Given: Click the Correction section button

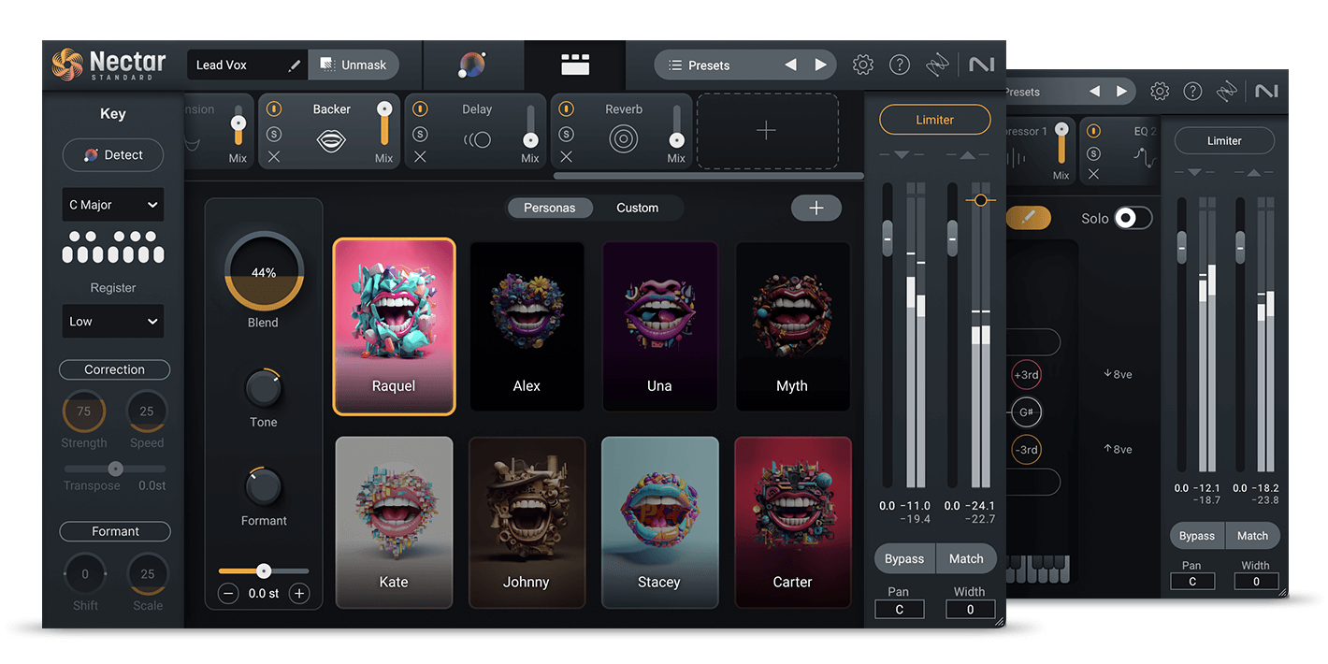Looking at the screenshot, I should [x=114, y=369].
